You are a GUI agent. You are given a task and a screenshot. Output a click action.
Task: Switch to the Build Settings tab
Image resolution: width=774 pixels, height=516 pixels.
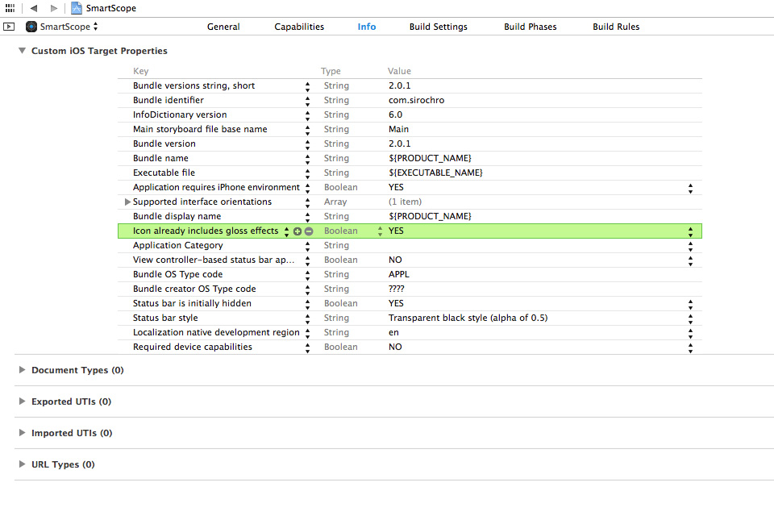tap(438, 26)
